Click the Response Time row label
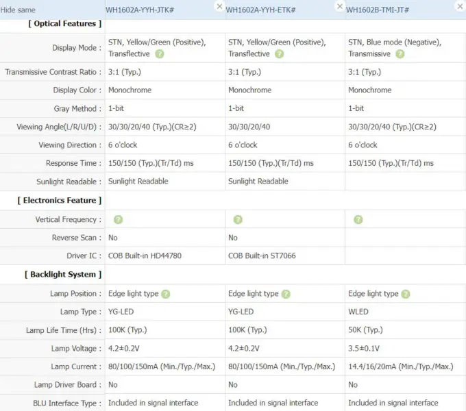Viewport: 466px width, 411px height. (73, 163)
